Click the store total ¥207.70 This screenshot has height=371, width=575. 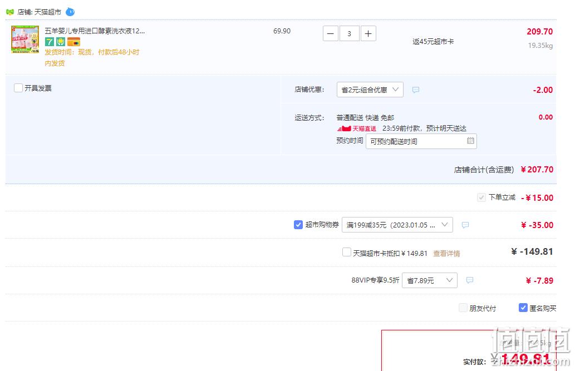click(537, 169)
